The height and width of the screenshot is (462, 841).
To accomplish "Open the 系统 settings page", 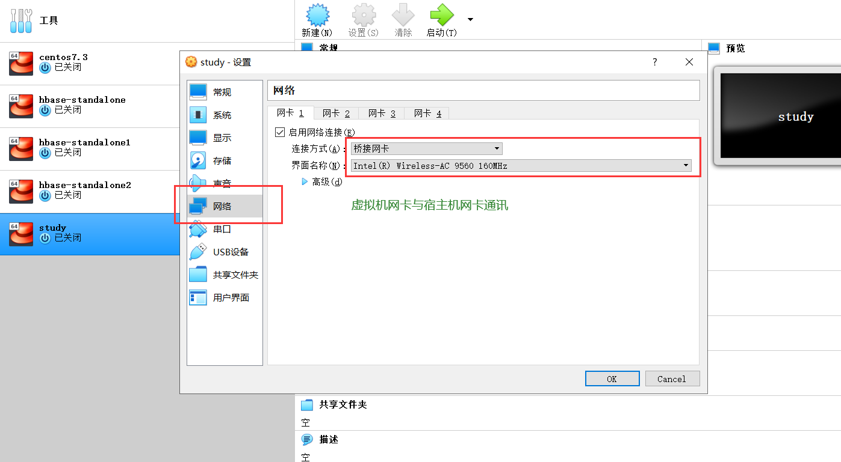I will point(222,115).
